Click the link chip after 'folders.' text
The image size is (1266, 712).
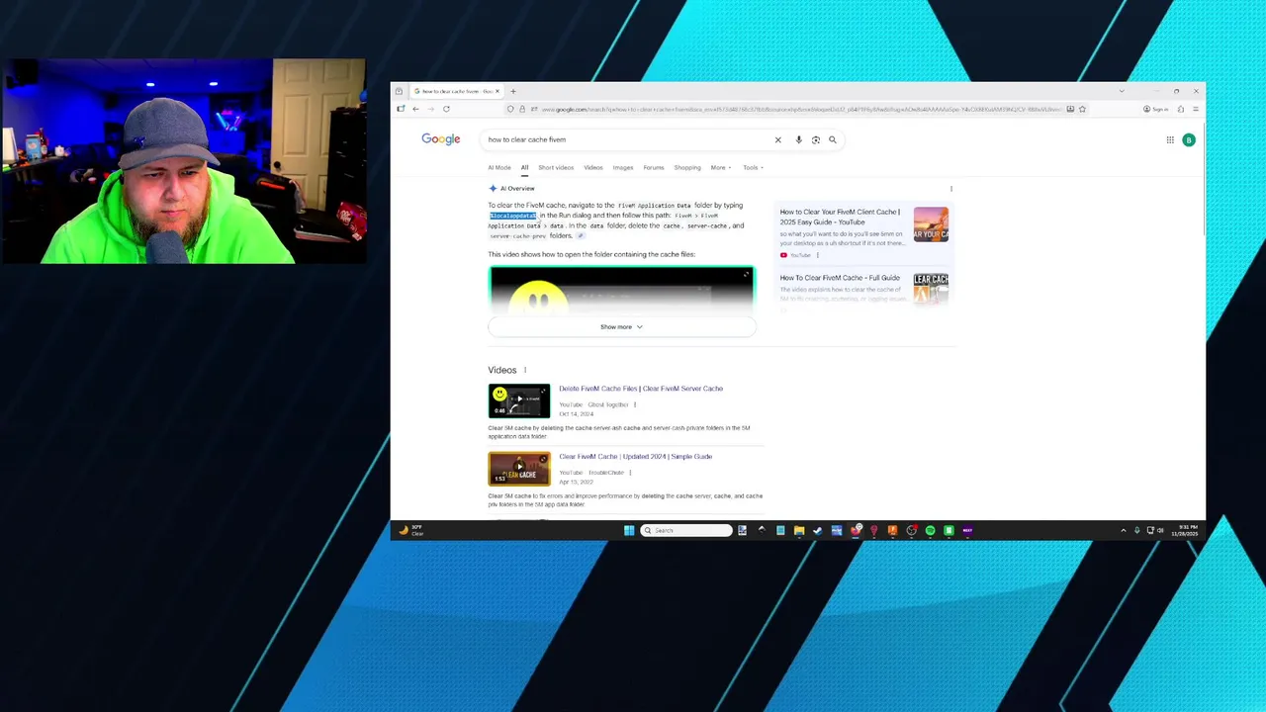(581, 235)
